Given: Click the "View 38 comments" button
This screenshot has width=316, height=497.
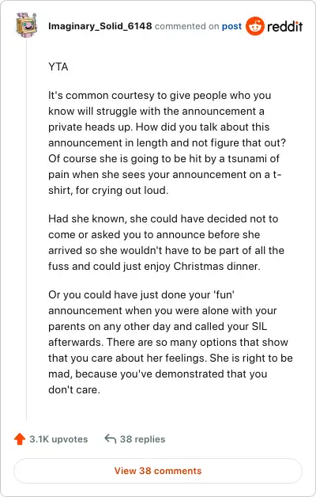Looking at the screenshot, I should click(x=158, y=471).
